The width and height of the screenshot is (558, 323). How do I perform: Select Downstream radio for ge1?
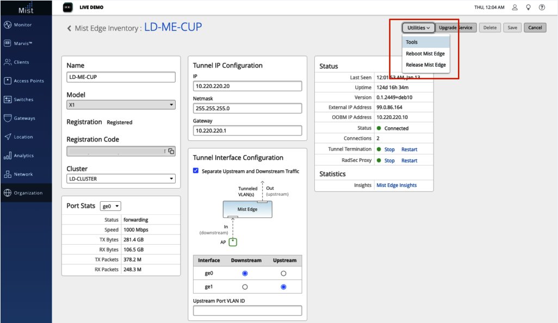point(245,287)
